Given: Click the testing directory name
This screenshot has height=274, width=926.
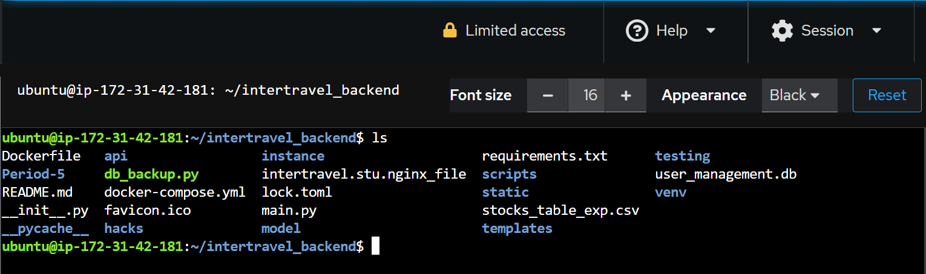Looking at the screenshot, I should 682,156.
